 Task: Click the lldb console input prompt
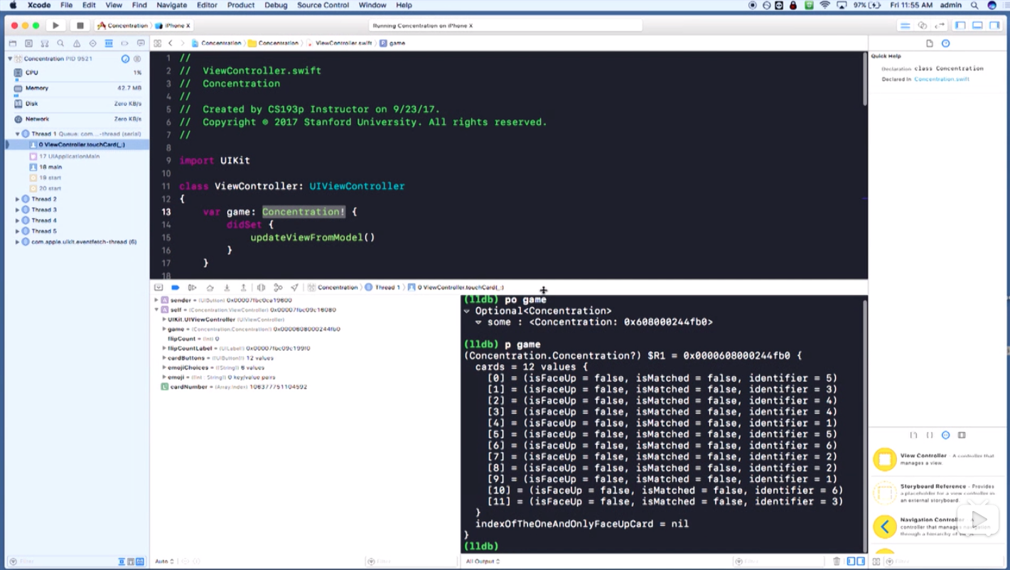click(x=481, y=546)
